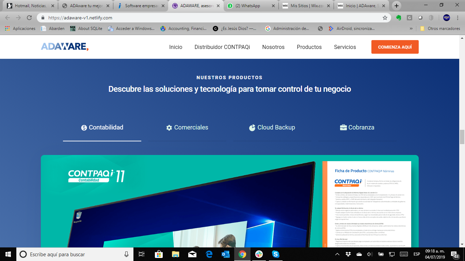Bookmark this page with the star icon
Viewport: 465px width, 261px height.
click(x=385, y=18)
